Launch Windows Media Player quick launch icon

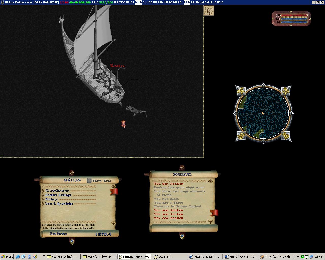pyautogui.click(x=35, y=257)
